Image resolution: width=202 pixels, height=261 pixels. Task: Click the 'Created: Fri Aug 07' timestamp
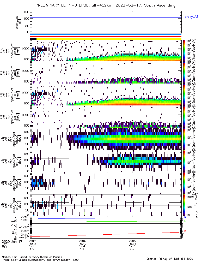point(170,259)
